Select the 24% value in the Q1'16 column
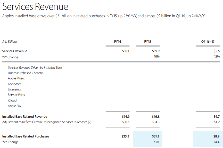The height and width of the screenshot is (148, 223). tap(217, 142)
